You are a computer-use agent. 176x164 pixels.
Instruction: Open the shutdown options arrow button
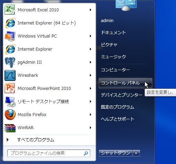point(136,153)
